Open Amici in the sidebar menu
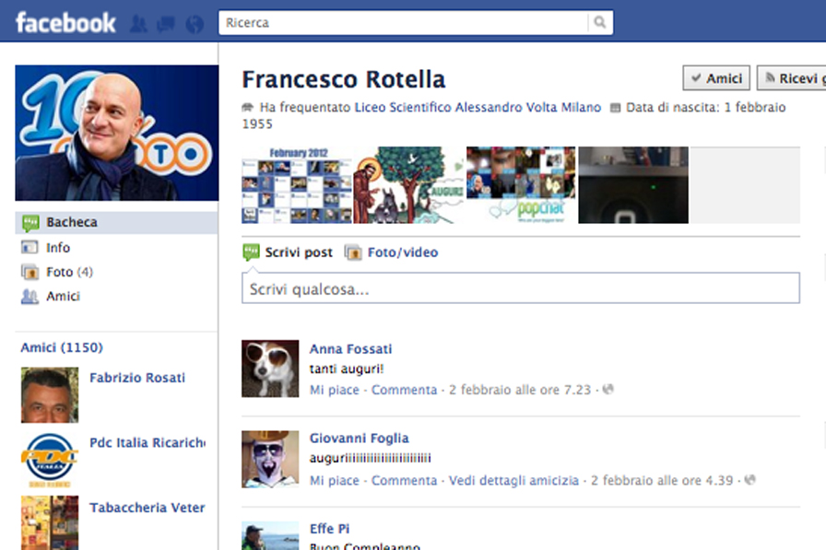This screenshot has width=826, height=550. click(x=63, y=297)
